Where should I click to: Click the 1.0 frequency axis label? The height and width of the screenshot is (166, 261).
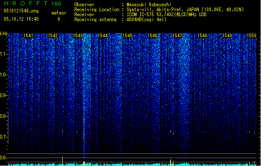click(x=4, y=75)
